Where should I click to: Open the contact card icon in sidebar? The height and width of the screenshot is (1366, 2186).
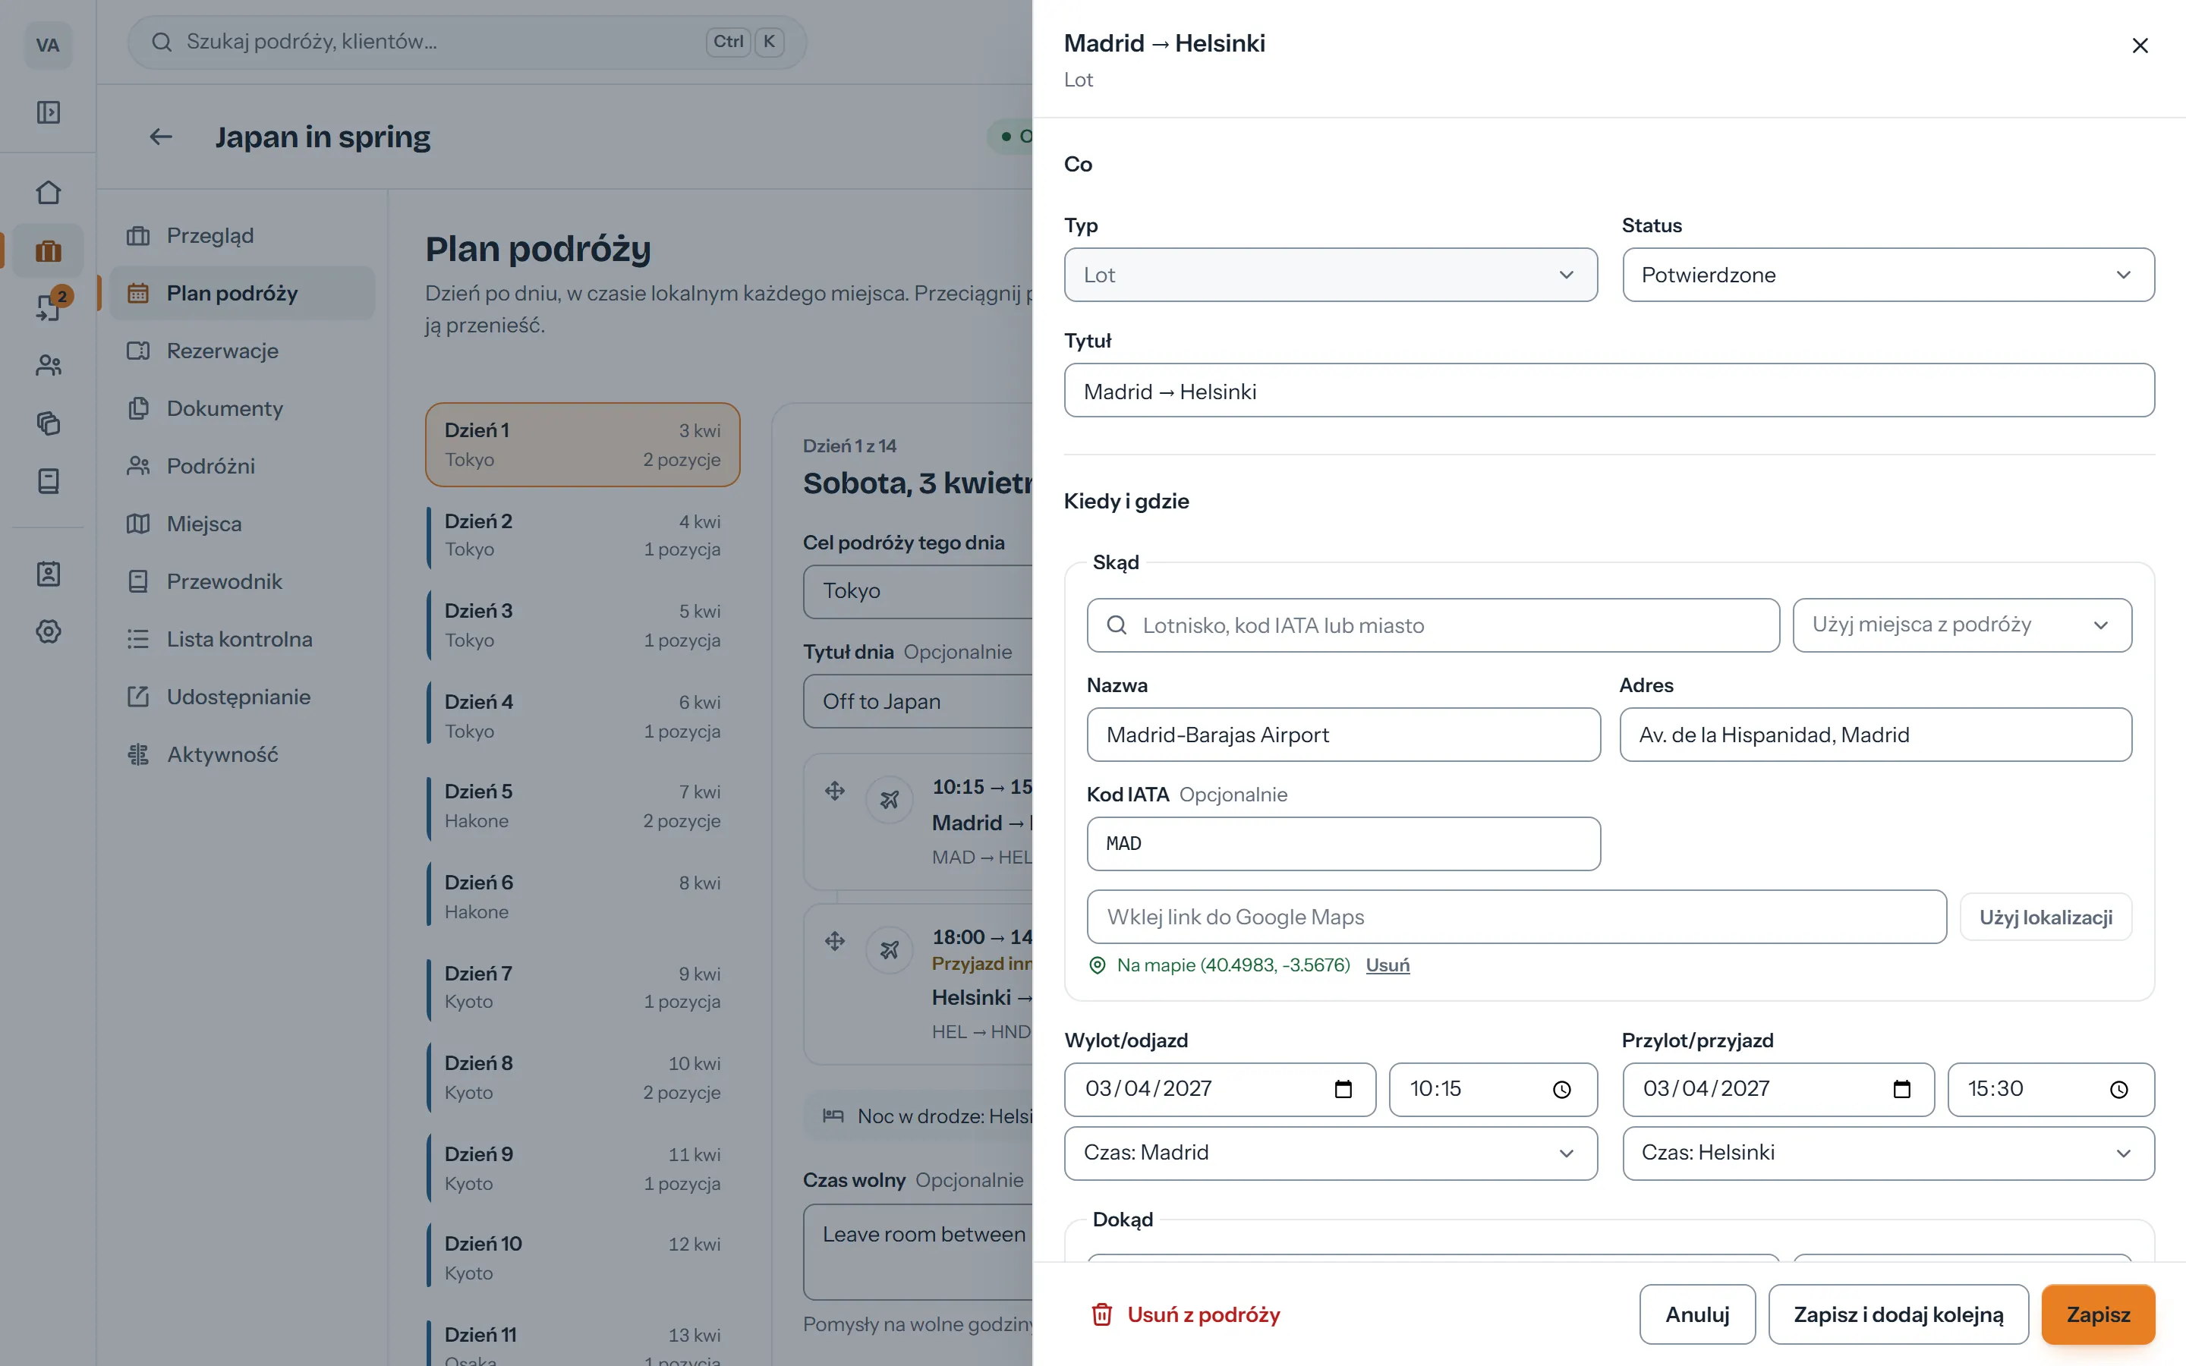[x=48, y=574]
